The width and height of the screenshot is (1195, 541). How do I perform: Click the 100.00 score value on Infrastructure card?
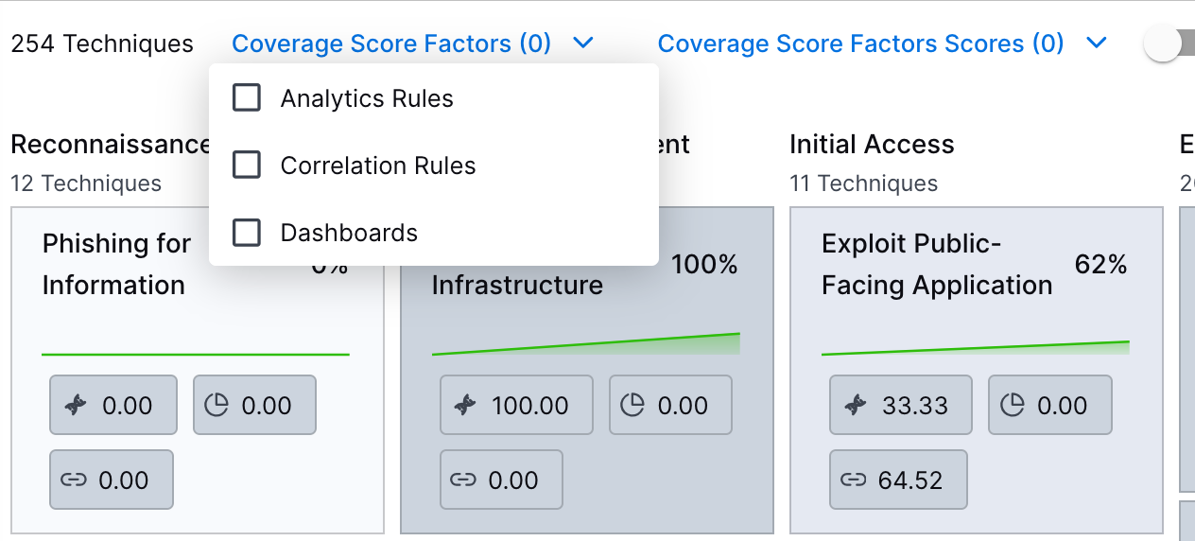tap(530, 406)
